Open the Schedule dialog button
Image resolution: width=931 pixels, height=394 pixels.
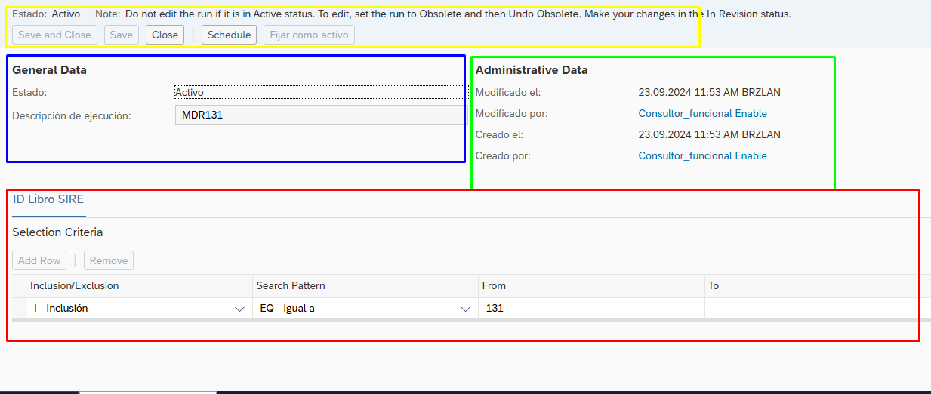tap(229, 35)
